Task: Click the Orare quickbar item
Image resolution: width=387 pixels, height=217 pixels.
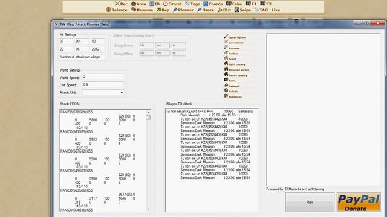Action: click(x=206, y=10)
